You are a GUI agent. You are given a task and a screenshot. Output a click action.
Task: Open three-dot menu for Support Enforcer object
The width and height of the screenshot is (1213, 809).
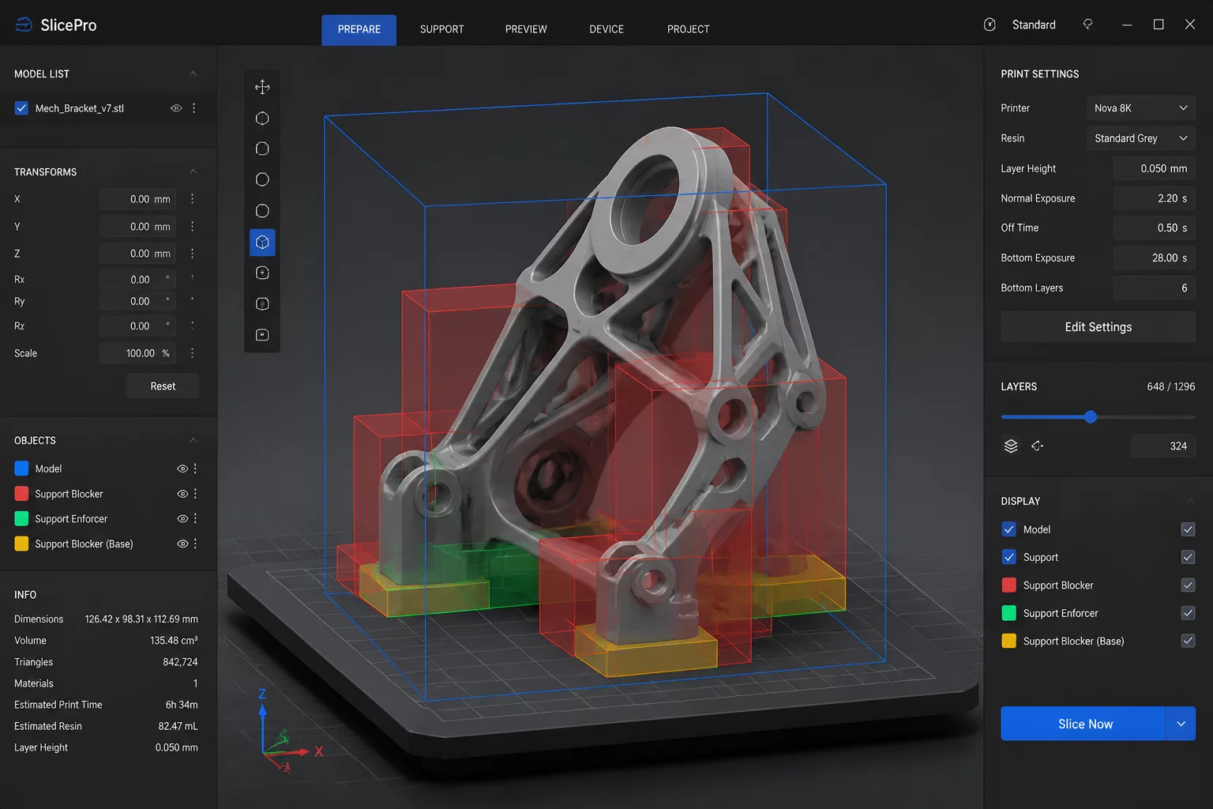coord(195,519)
